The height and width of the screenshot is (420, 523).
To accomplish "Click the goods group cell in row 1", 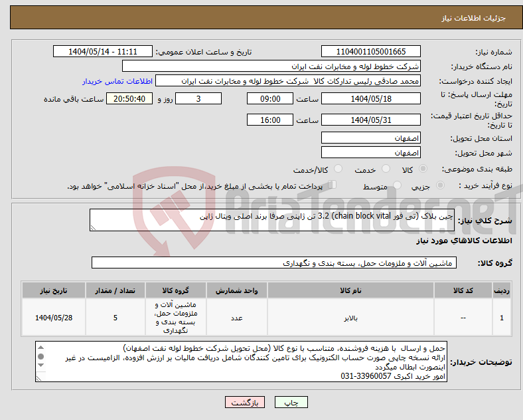I will pos(176,318).
